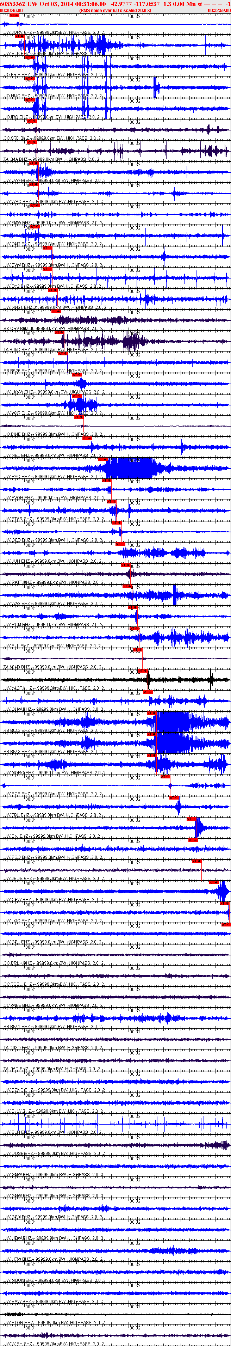
Task: Click the red pick marker on the BK ORV trace
Action: pos(56,311)
